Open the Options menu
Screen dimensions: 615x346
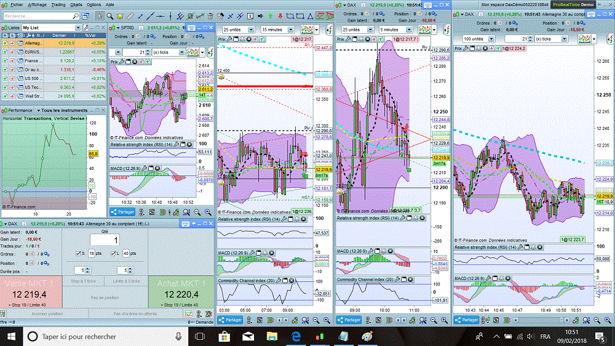tap(93, 5)
